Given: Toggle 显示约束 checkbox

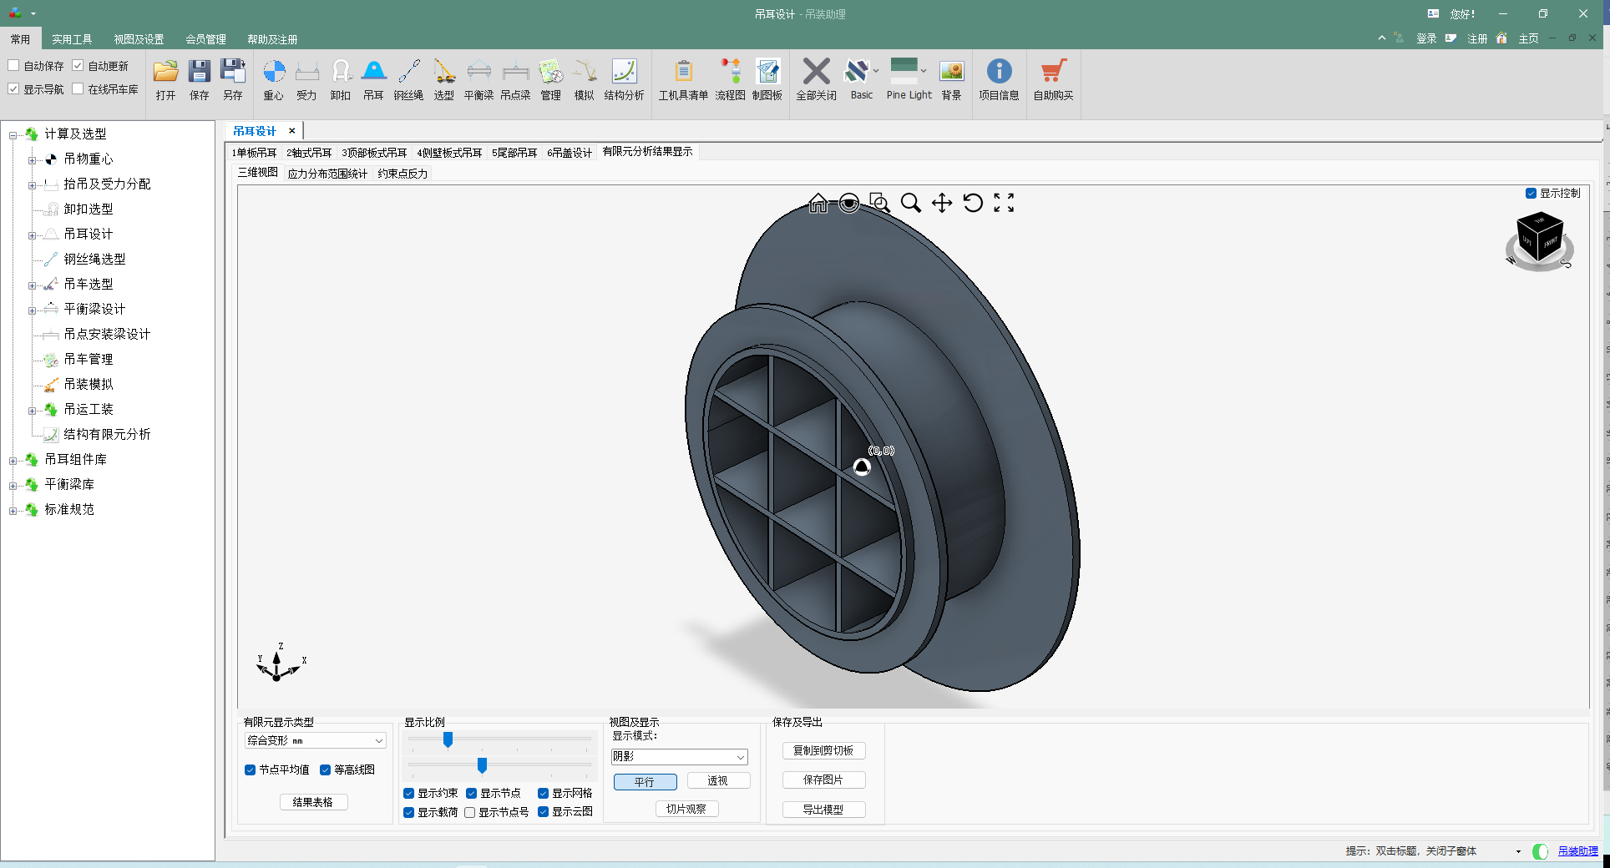Looking at the screenshot, I should pyautogui.click(x=408, y=793).
